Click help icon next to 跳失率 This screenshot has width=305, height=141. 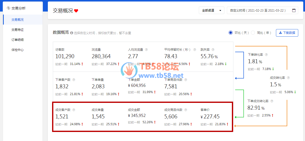click(x=213, y=50)
